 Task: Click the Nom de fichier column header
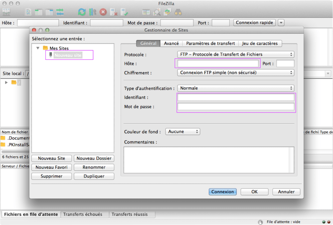click(15, 132)
